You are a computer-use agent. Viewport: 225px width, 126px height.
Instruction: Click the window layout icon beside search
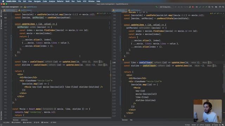[220, 7]
